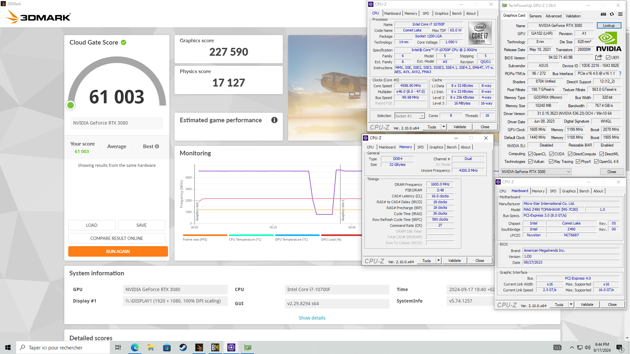The height and width of the screenshot is (354, 630).
Task: Click the Estimated game performance info icon
Action: tap(274, 120)
